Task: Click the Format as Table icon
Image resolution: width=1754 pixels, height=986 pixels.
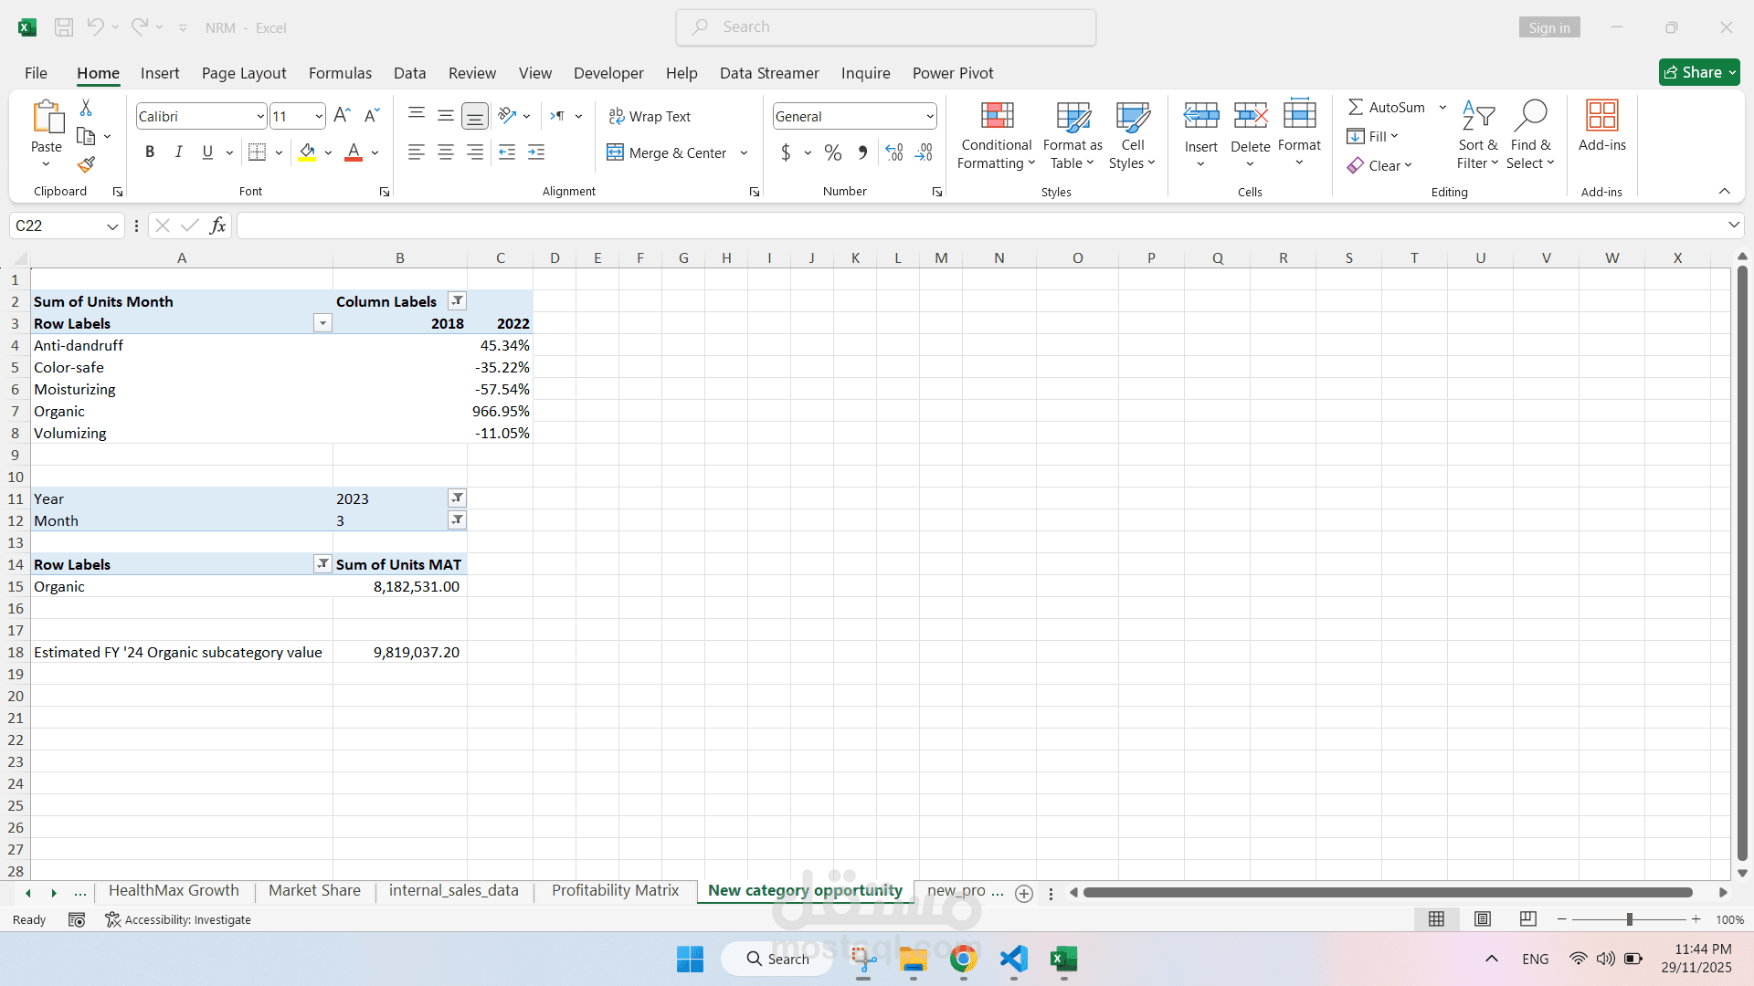Action: [x=1072, y=117]
